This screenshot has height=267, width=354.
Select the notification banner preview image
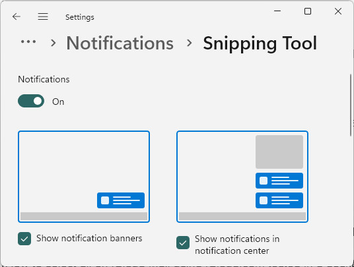[84, 177]
